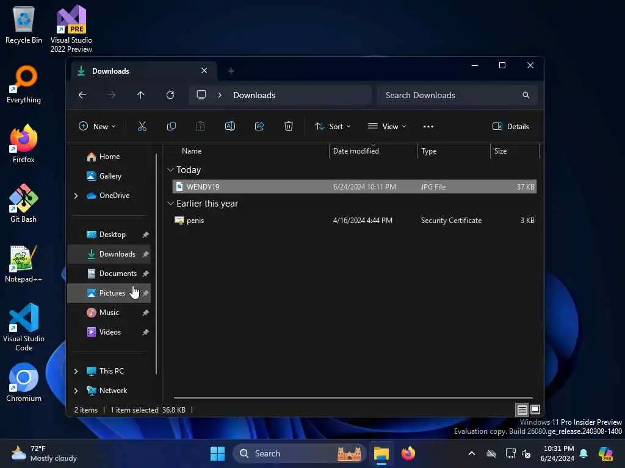Collapse the Today group
The image size is (625, 468).
pyautogui.click(x=170, y=170)
